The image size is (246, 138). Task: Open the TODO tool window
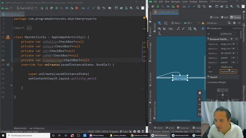158,128
